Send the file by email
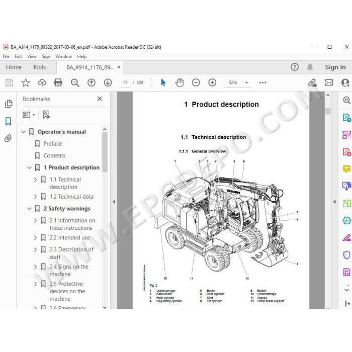 (x=329, y=82)
